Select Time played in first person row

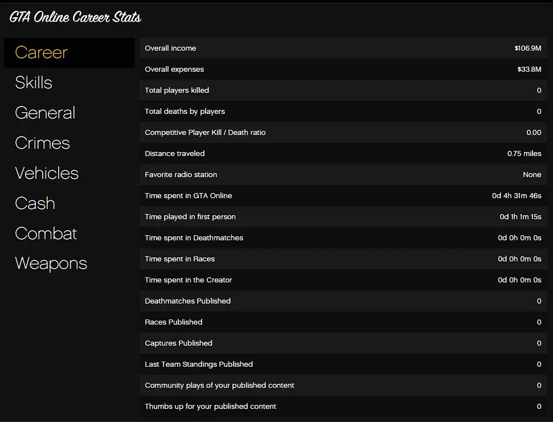click(343, 217)
